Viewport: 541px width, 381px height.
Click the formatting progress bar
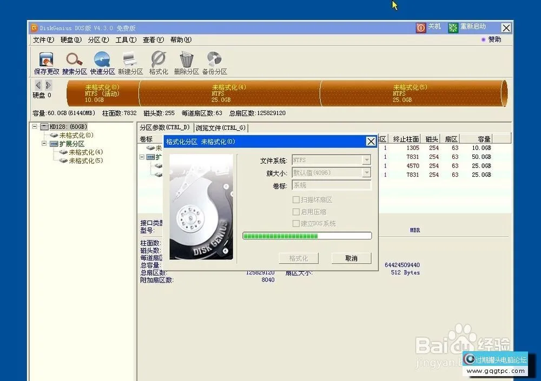pyautogui.click(x=307, y=236)
